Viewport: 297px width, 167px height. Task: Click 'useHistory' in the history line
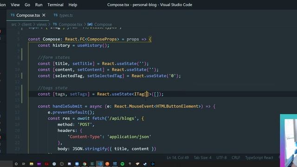pyautogui.click(x=90, y=45)
